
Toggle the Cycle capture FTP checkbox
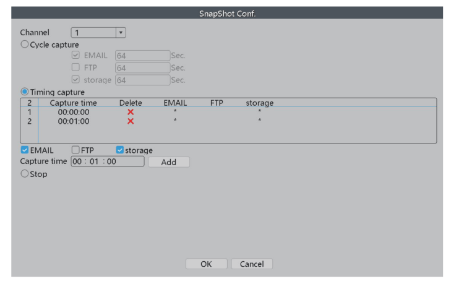point(75,67)
